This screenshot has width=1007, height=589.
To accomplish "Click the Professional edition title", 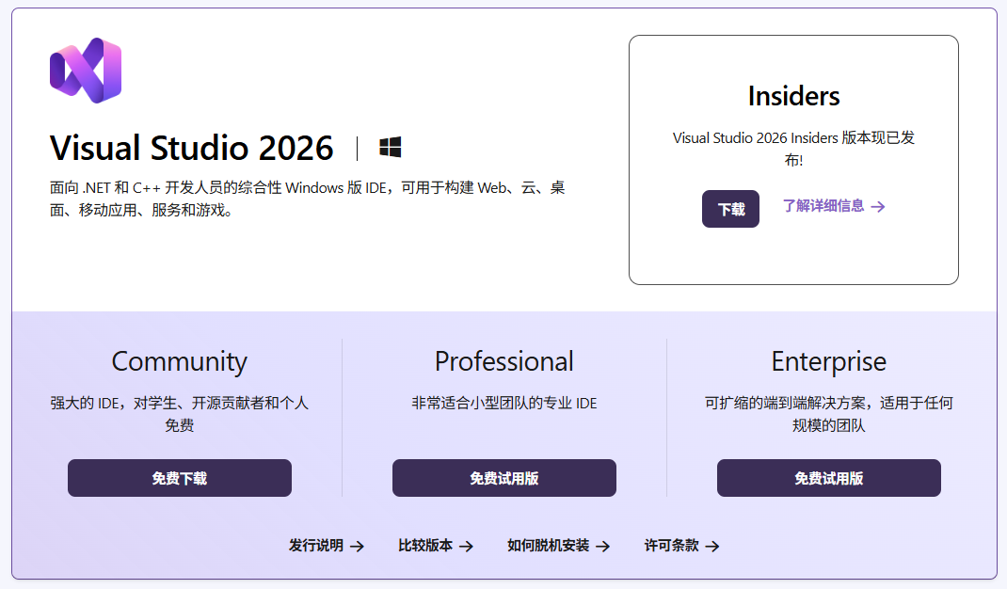I will point(504,361).
